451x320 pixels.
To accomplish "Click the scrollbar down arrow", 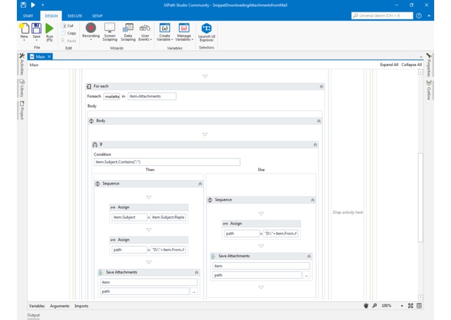I will tap(421, 297).
